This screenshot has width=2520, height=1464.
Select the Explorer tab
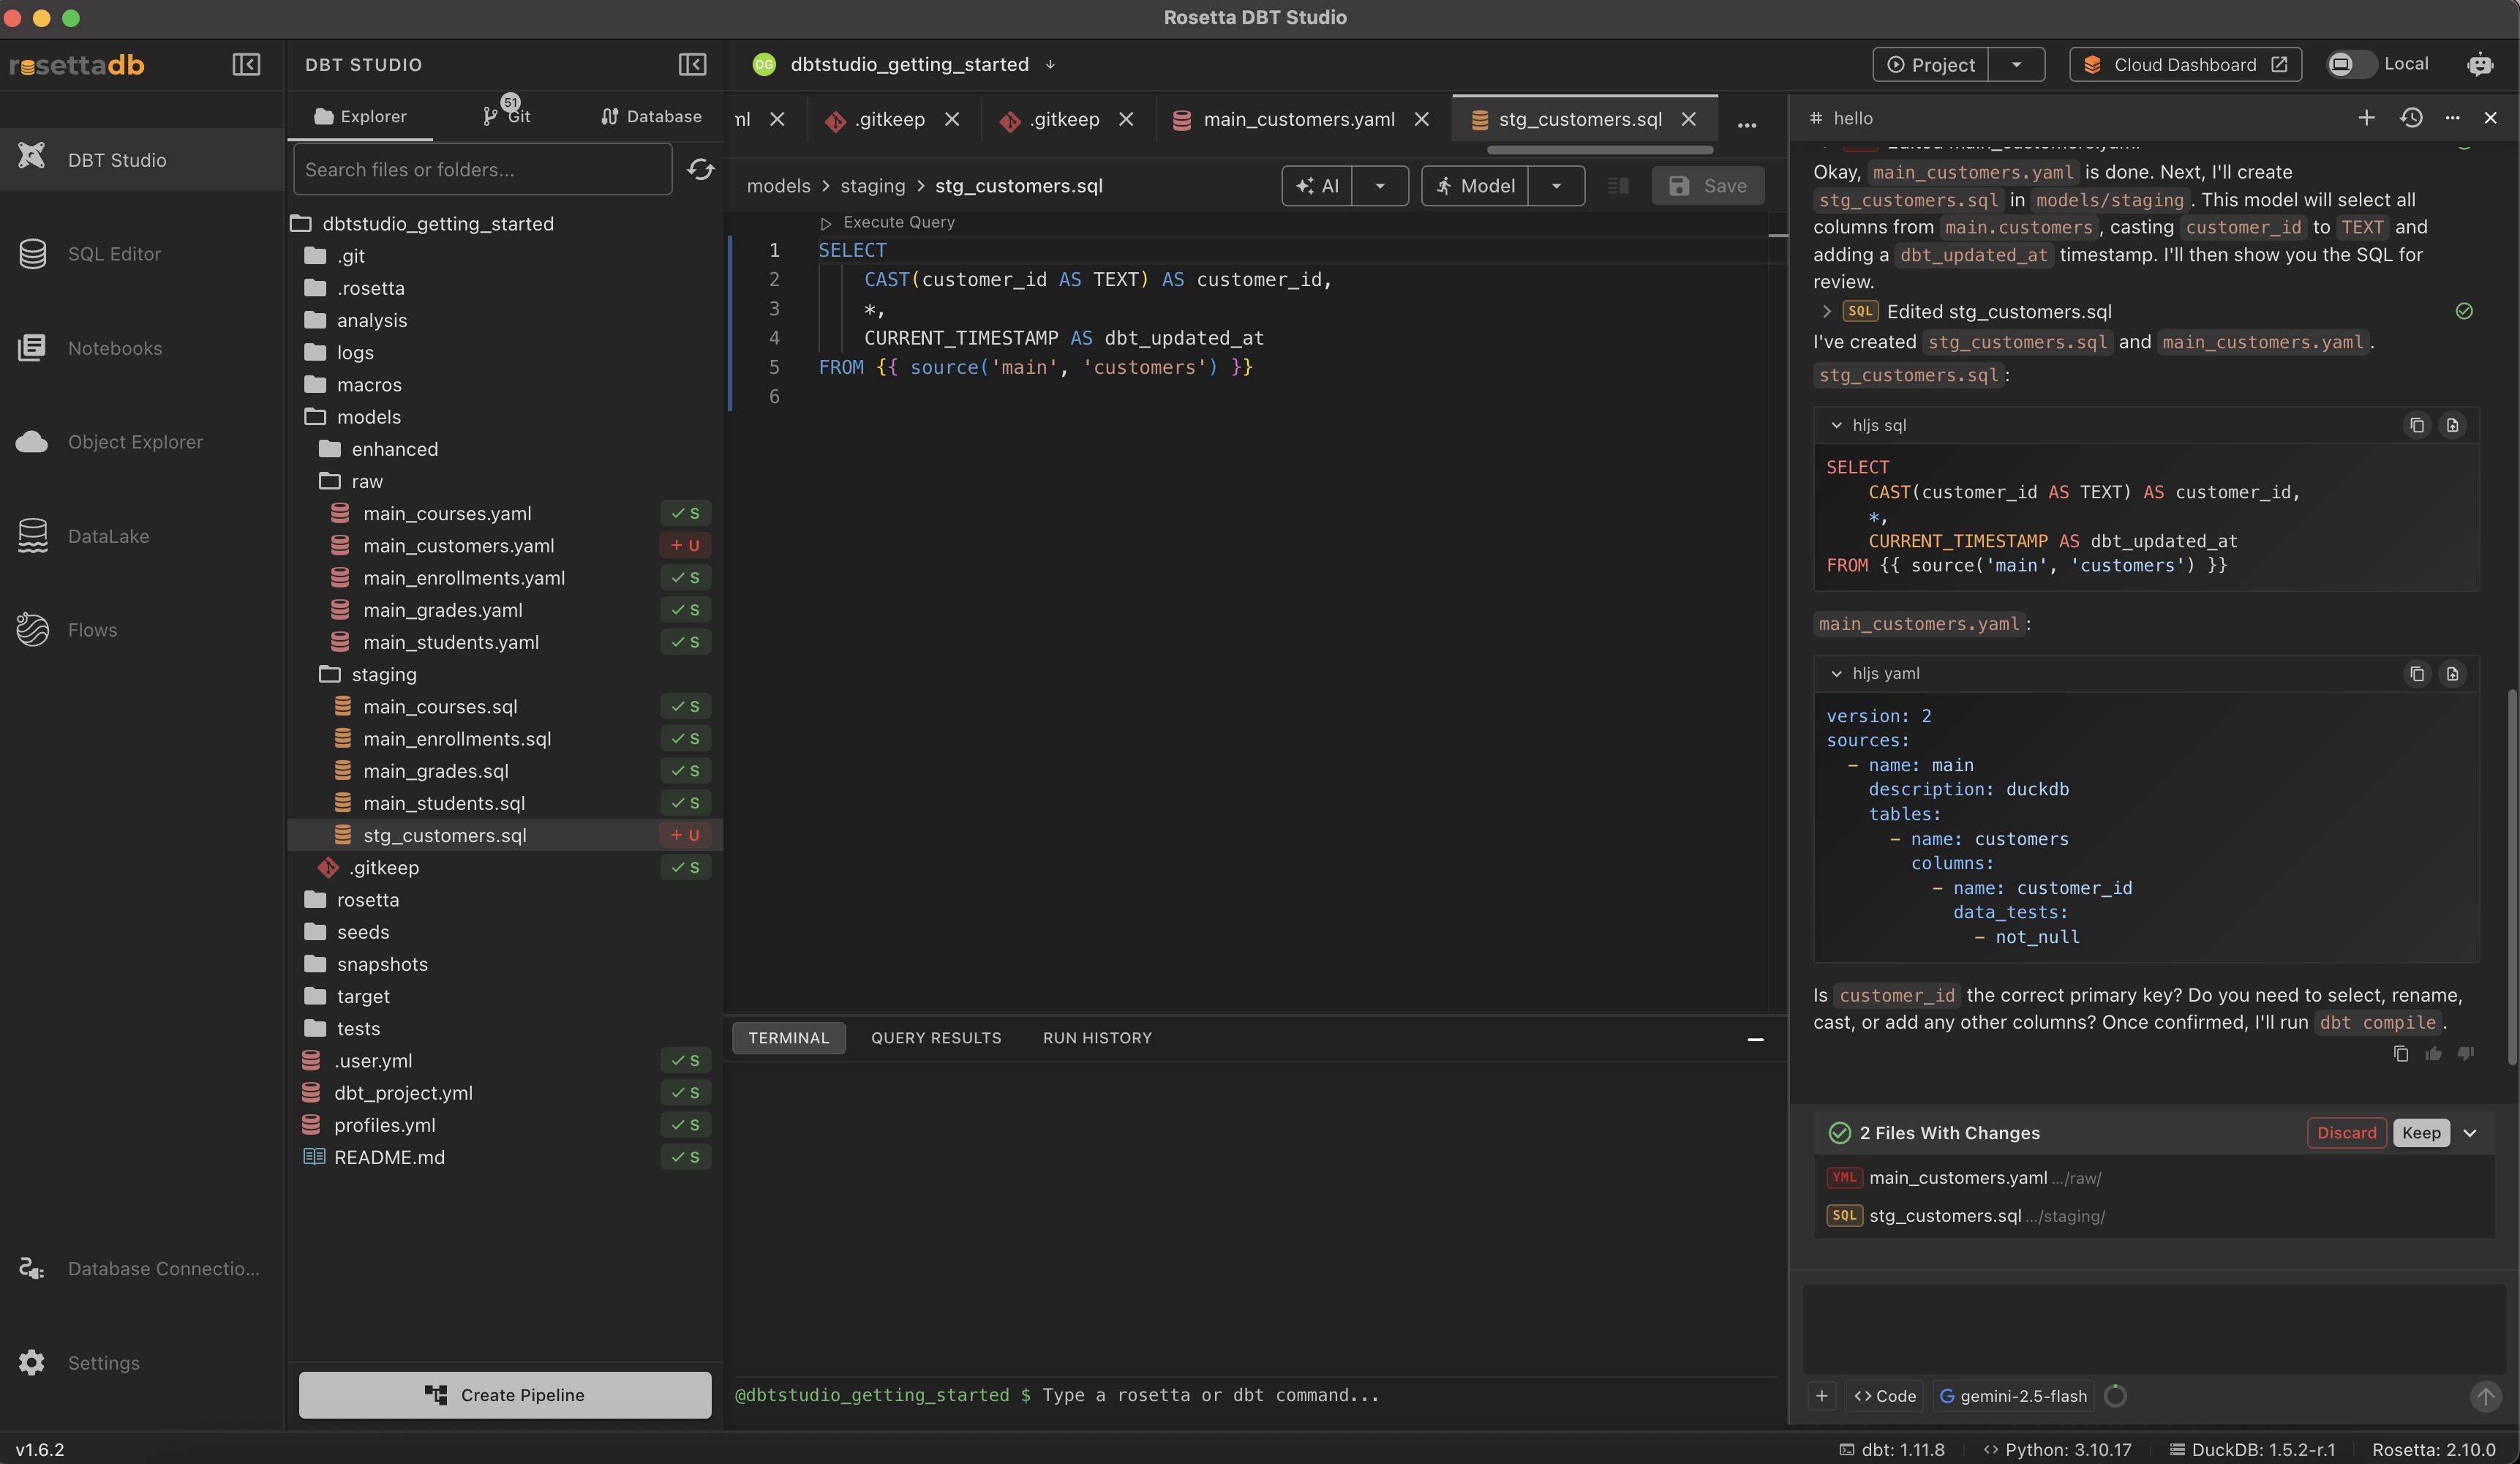click(361, 116)
